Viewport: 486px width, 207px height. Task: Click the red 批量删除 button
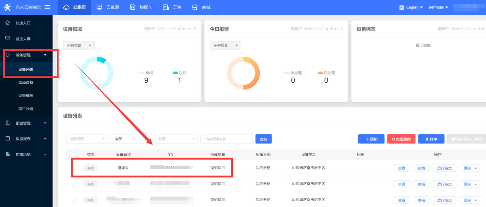(401, 139)
